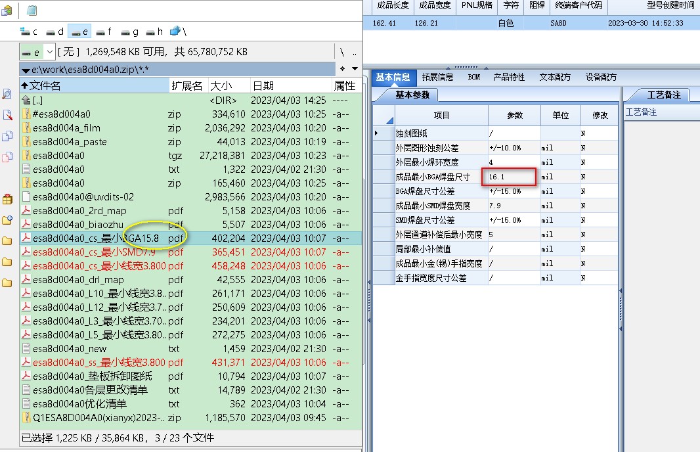This screenshot has height=452, width=700.
Task: Open the network neighborhood drive icon
Action: pyautogui.click(x=178, y=32)
